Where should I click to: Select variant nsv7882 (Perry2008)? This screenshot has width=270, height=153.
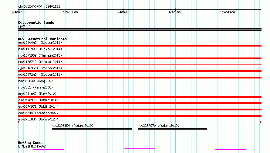35,87
